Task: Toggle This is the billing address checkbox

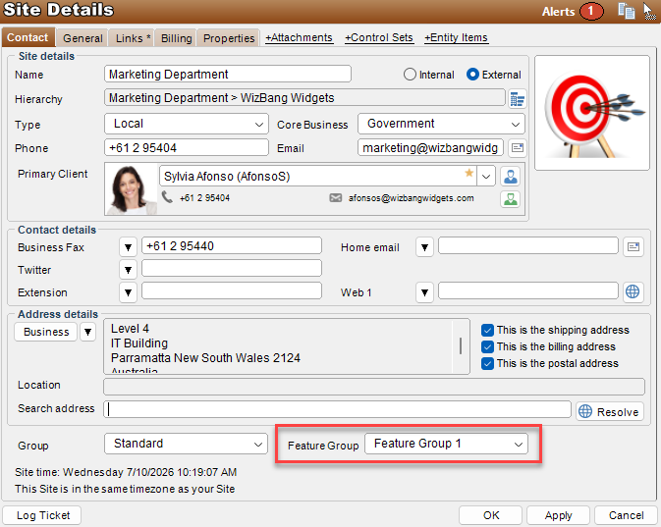Action: (487, 346)
